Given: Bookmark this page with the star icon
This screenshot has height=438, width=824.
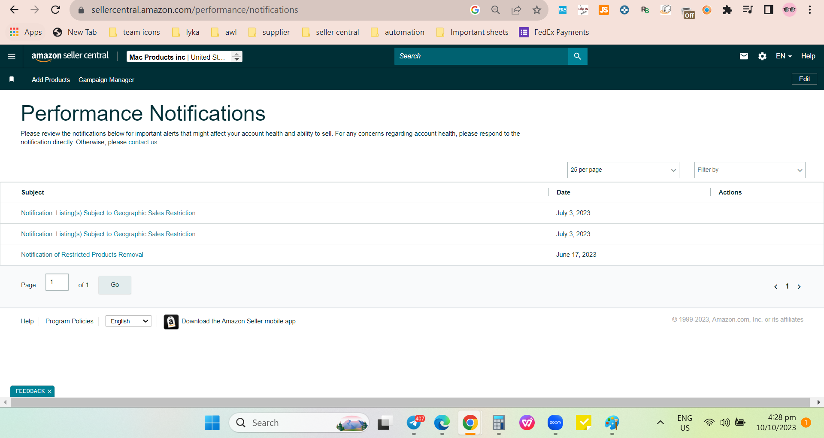Looking at the screenshot, I should (537, 10).
